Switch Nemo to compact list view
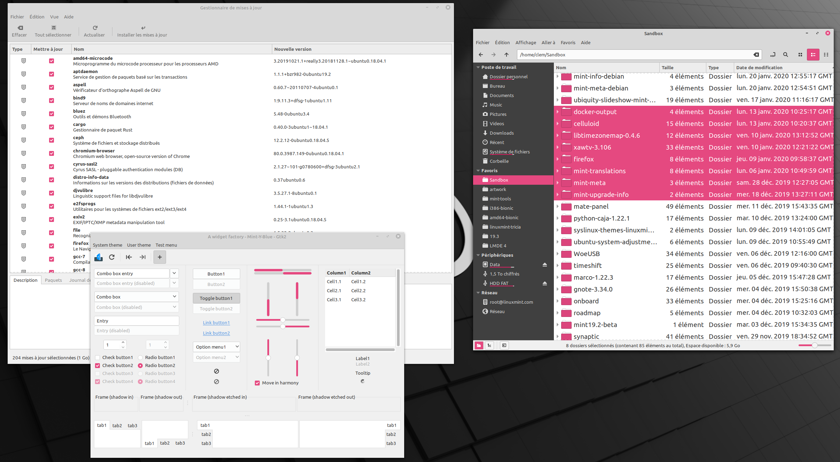This screenshot has height=462, width=840. click(827, 55)
